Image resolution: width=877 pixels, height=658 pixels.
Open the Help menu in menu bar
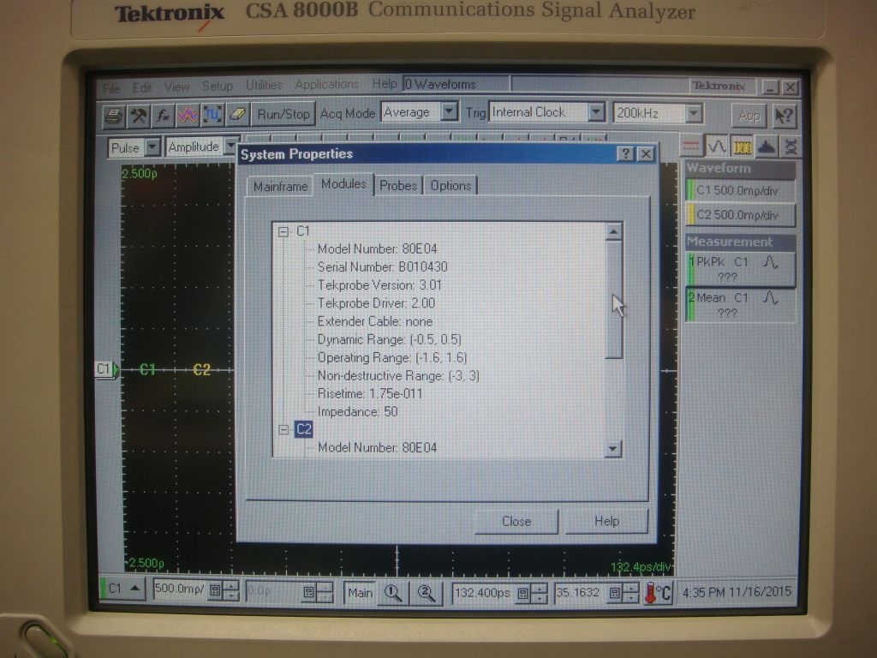(385, 83)
